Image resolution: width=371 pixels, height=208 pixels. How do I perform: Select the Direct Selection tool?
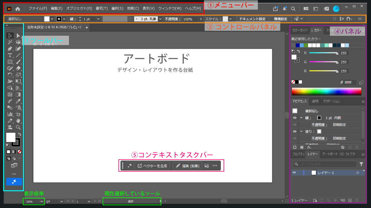pyautogui.click(x=18, y=36)
